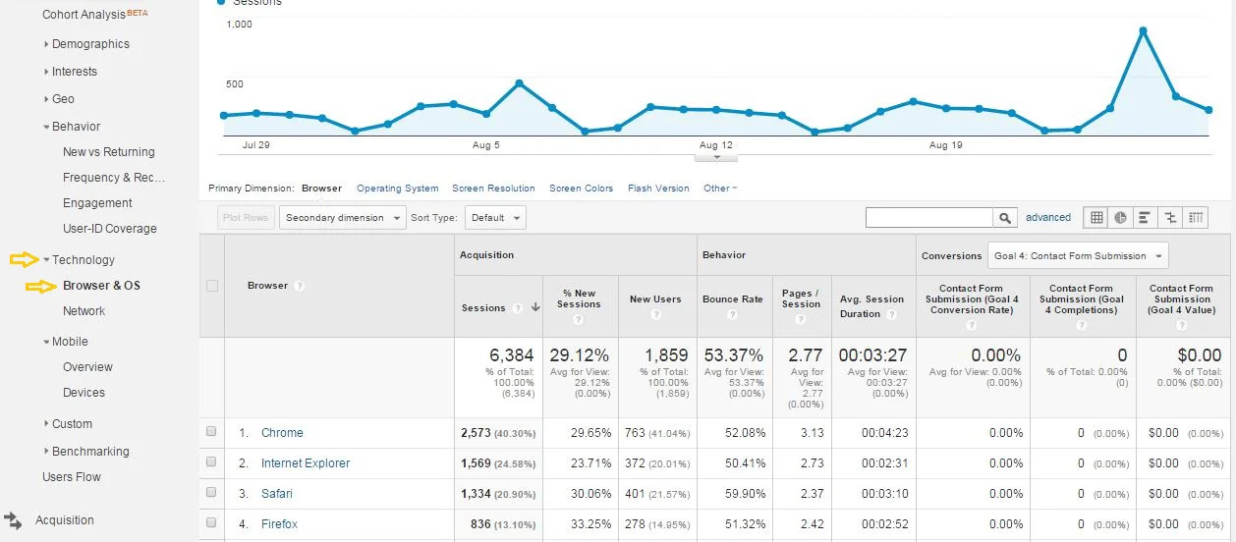Select the comparison view icon
This screenshot has height=542, width=1236.
[1170, 218]
